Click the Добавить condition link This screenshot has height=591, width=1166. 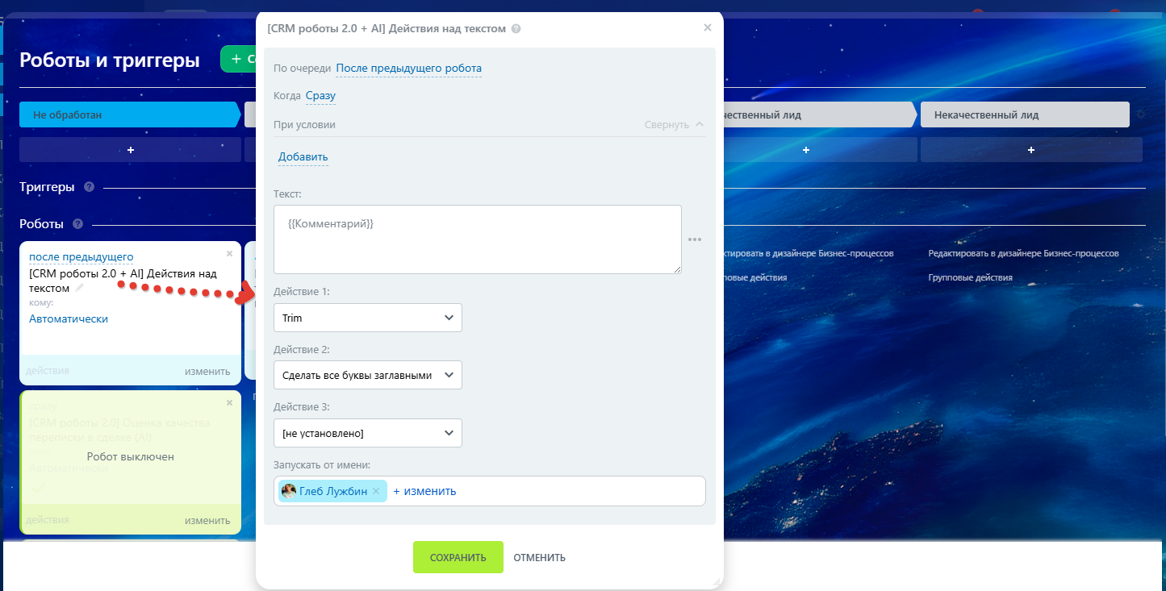point(303,156)
